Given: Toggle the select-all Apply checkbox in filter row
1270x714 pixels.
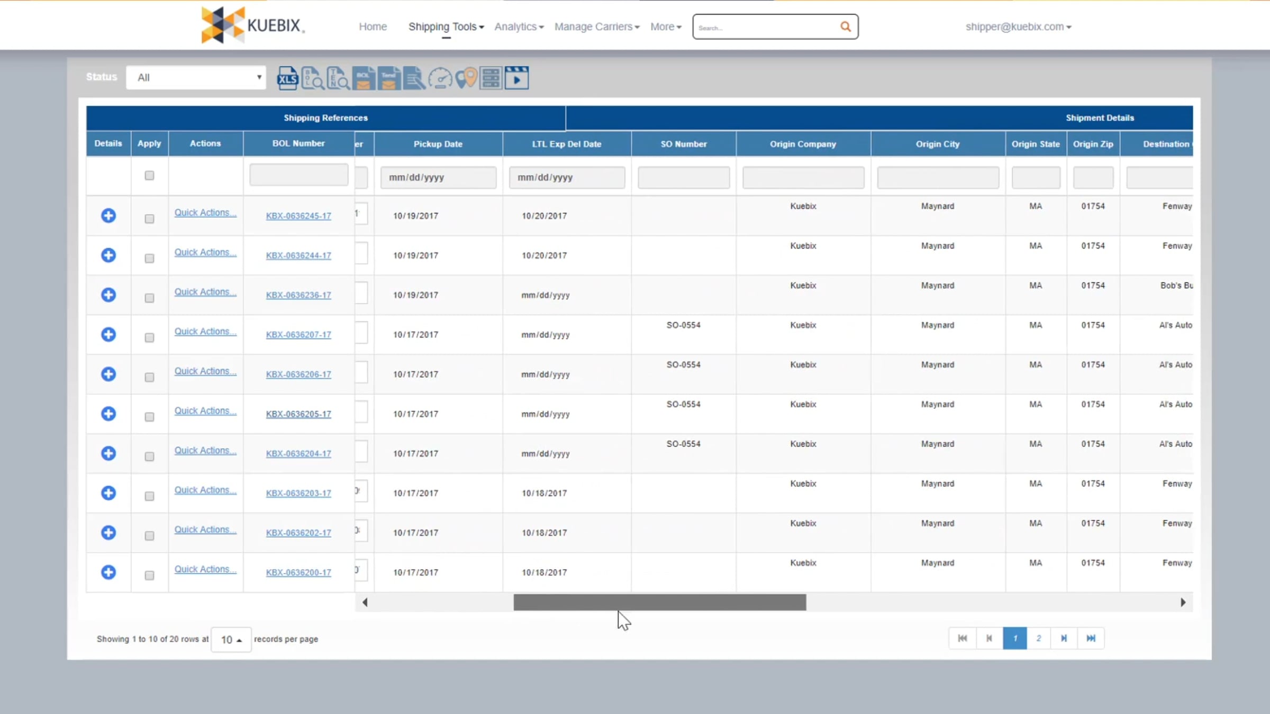Looking at the screenshot, I should click(x=149, y=176).
